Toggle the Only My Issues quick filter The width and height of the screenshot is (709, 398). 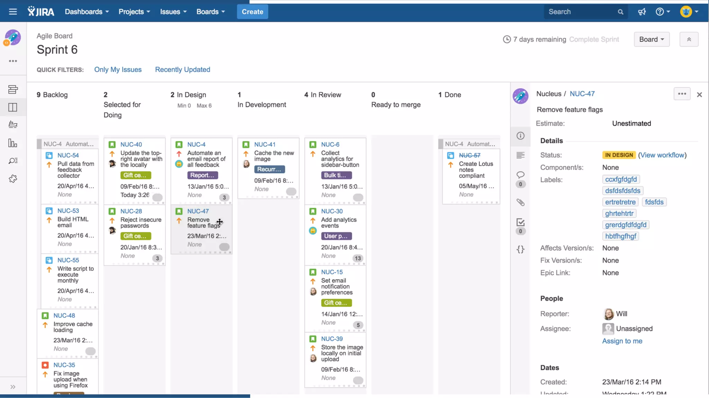coord(118,69)
